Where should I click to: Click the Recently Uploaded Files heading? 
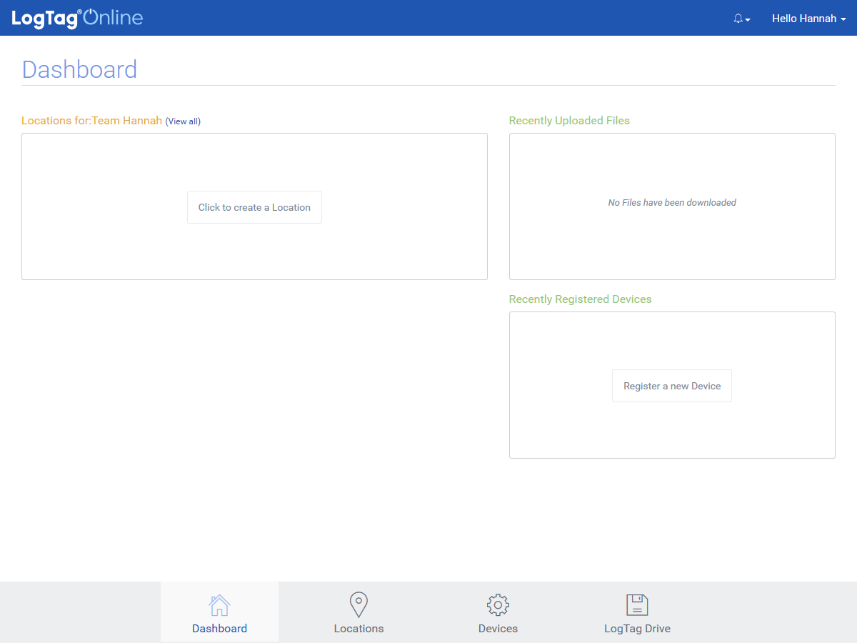pyautogui.click(x=569, y=121)
